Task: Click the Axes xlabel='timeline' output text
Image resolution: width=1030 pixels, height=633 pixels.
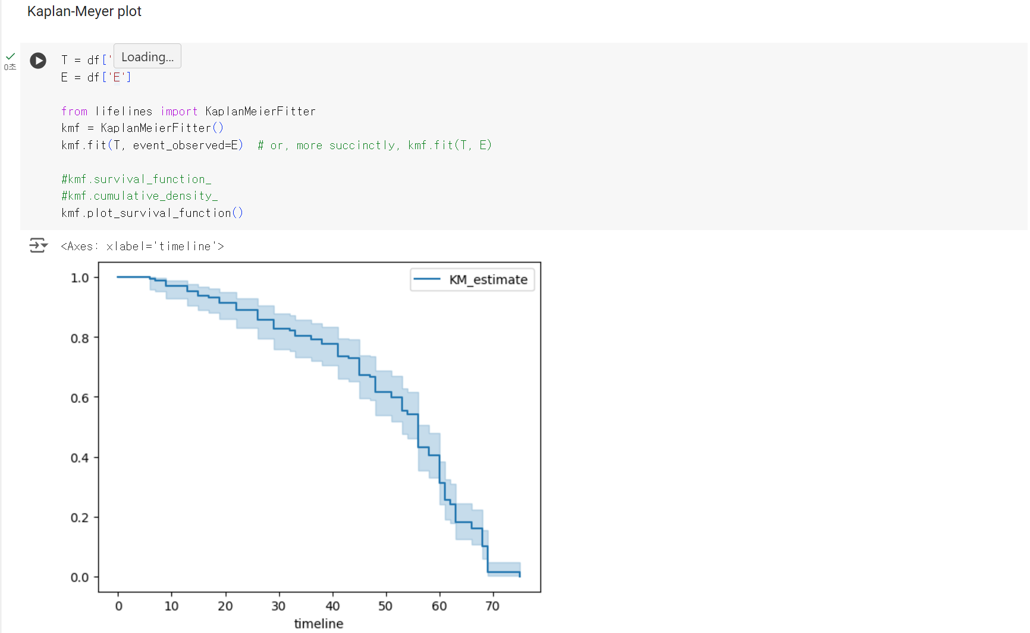Action: coord(142,246)
